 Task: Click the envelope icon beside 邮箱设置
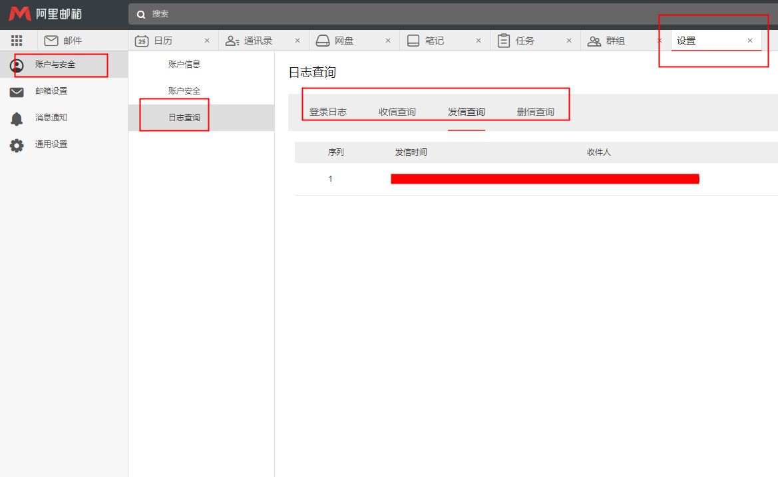click(16, 92)
